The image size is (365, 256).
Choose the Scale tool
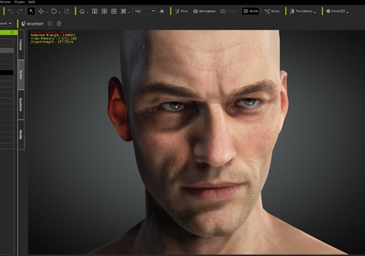click(67, 11)
